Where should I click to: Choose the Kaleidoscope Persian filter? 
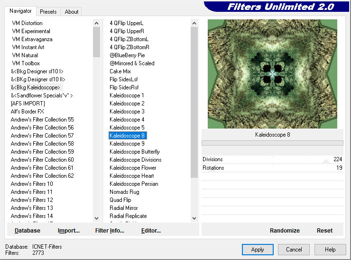(134, 184)
